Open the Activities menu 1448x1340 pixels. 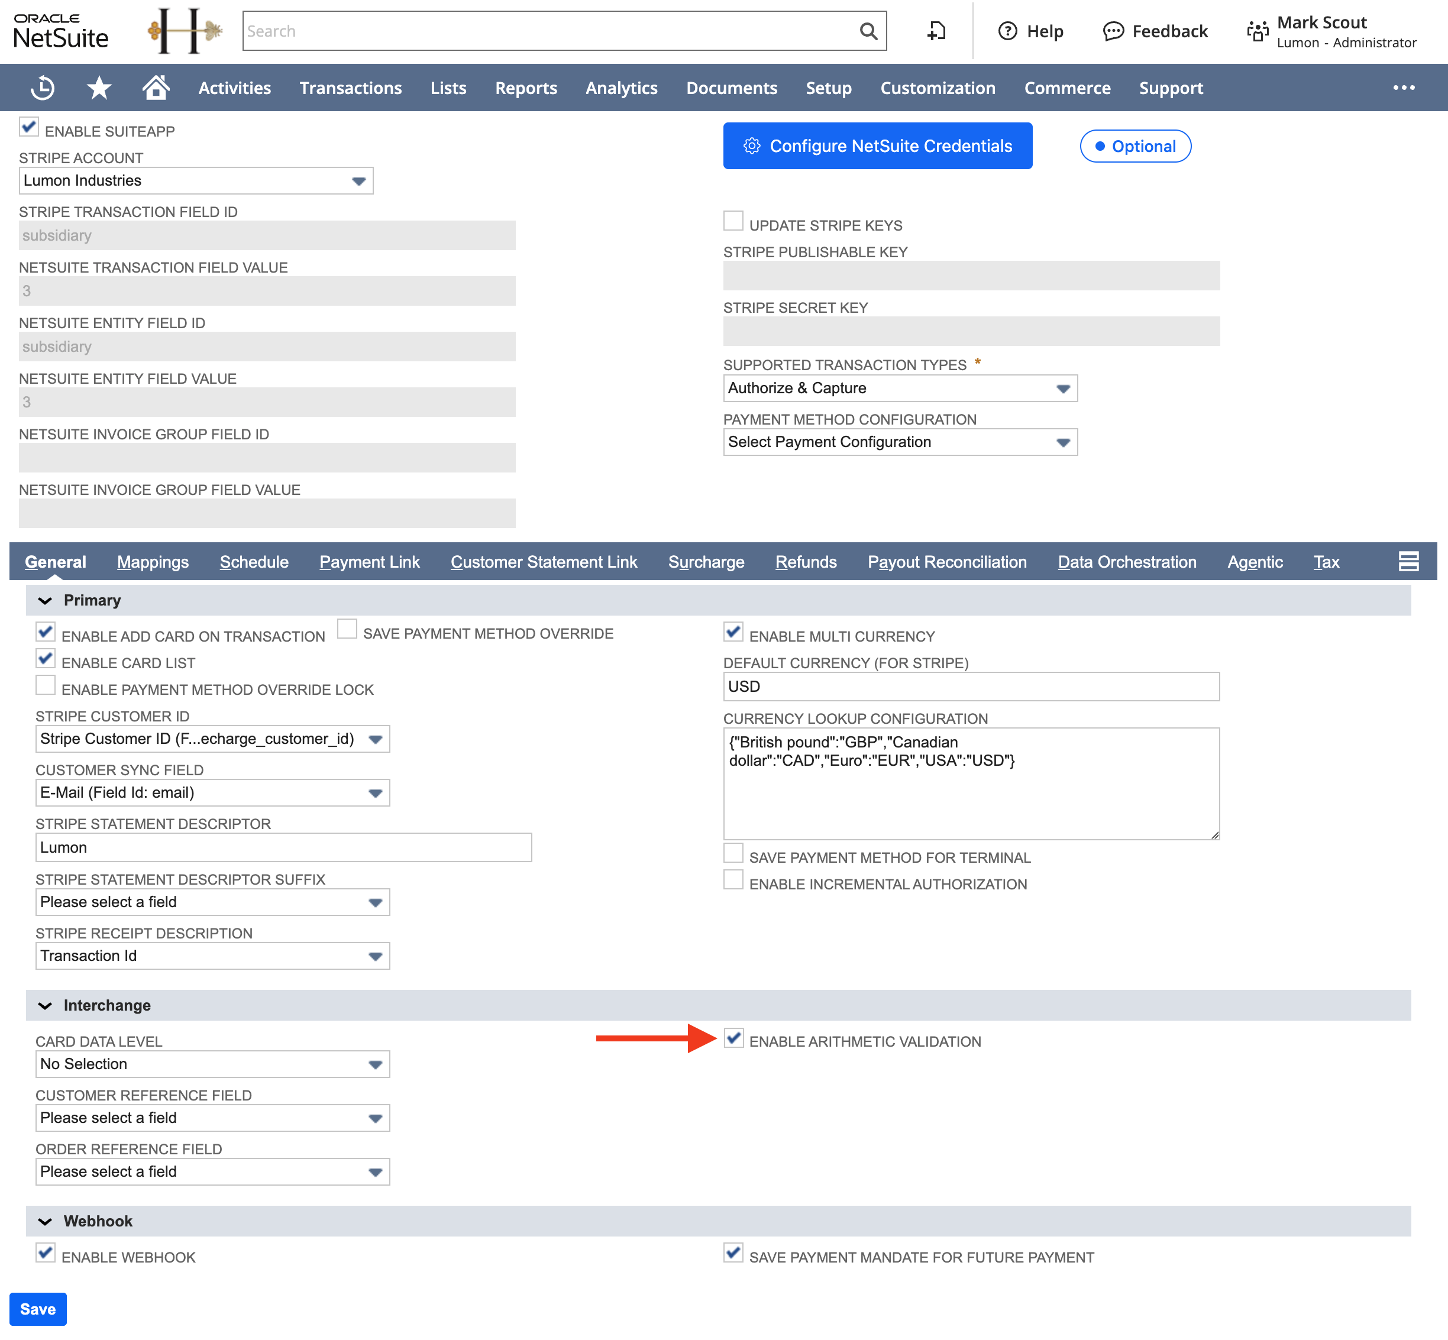click(x=234, y=88)
